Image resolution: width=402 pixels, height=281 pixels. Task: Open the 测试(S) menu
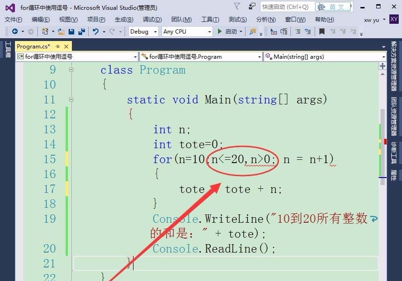tap(238, 20)
